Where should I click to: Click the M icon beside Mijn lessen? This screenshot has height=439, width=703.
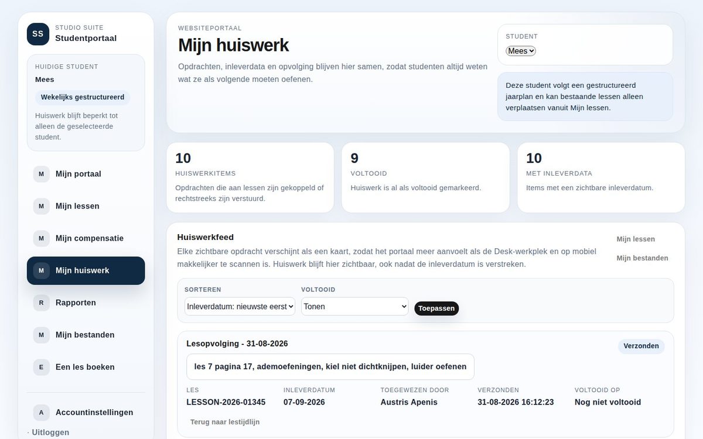41,206
